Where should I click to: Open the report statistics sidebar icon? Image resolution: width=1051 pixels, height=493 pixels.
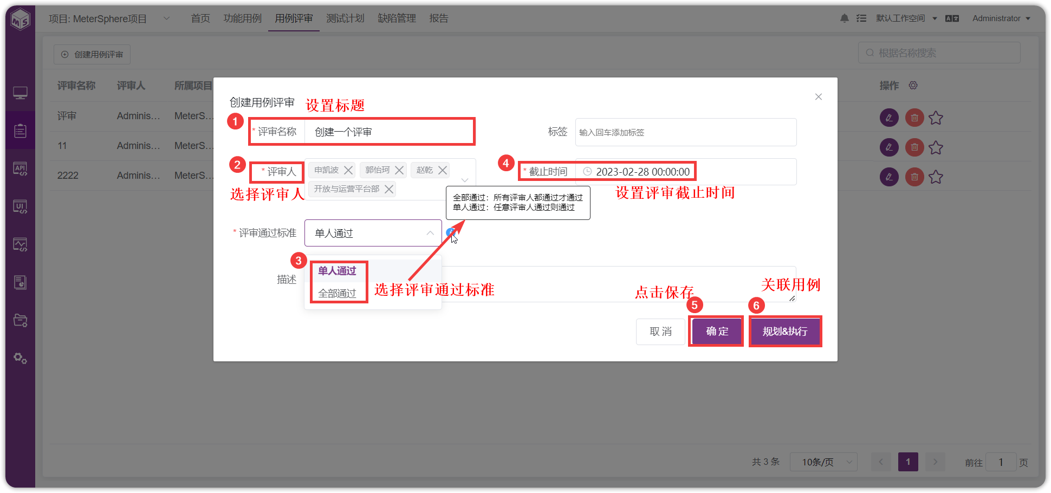21,282
